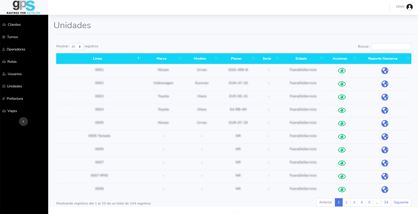The height and width of the screenshot is (214, 418).
Task: Focus the Buscar search input field
Action: coord(391,47)
